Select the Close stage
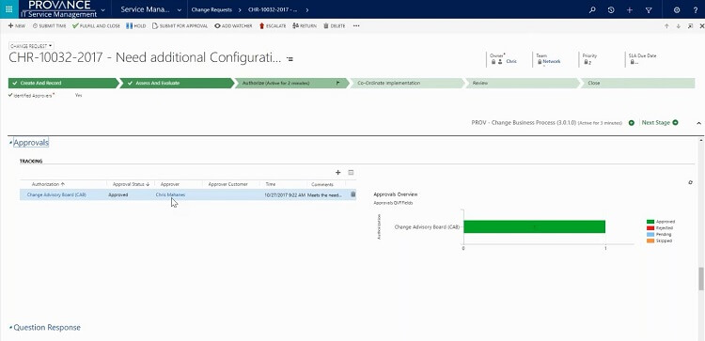Image resolution: width=705 pixels, height=341 pixels. click(637, 83)
